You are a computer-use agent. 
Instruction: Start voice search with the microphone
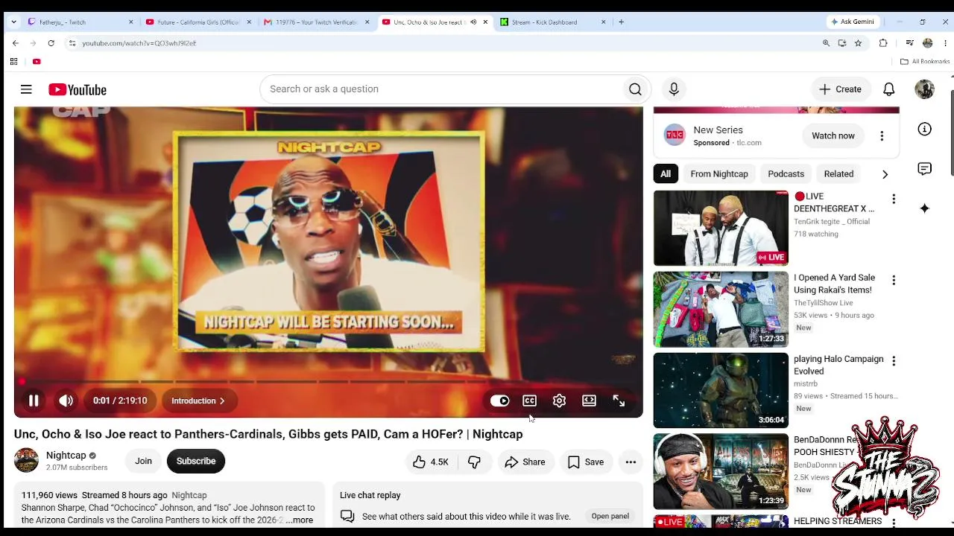674,89
